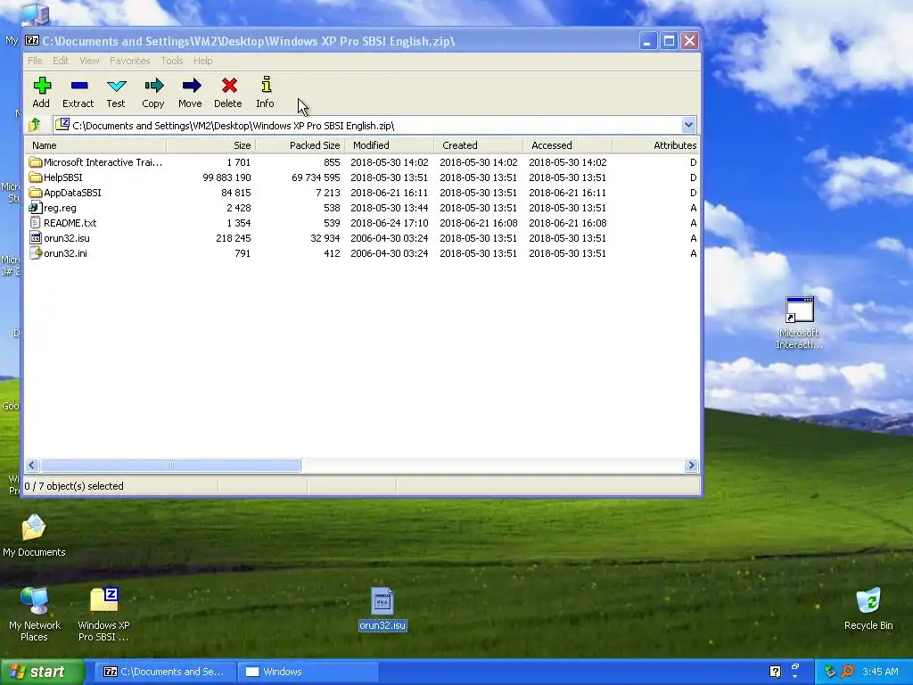Select the orun32.ini file icon

[36, 252]
